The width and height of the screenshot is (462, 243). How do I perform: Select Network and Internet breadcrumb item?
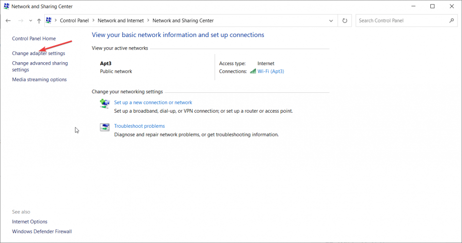pos(120,21)
